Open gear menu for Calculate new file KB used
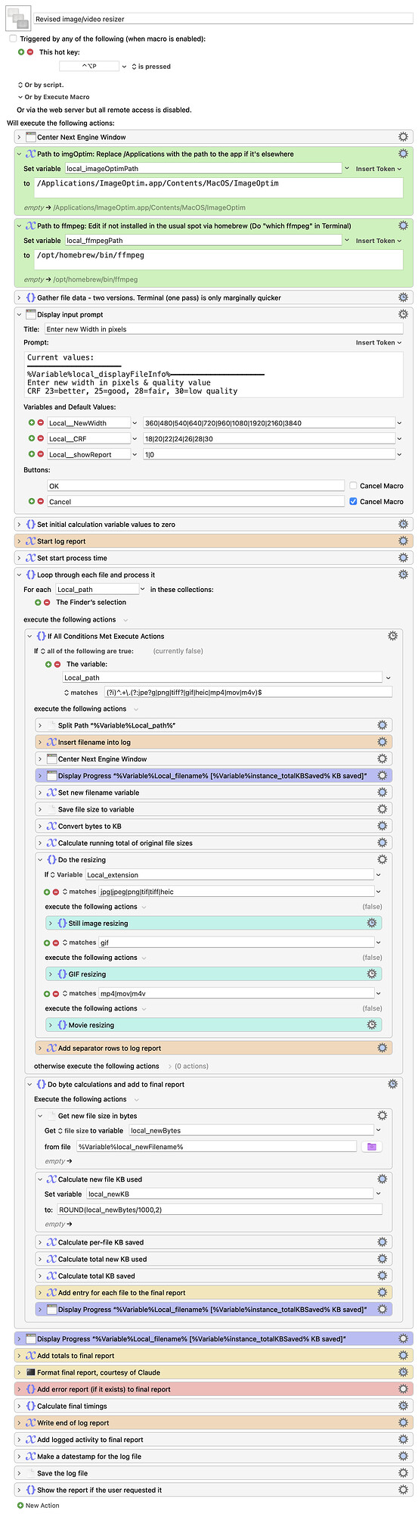This screenshot has width=418, height=1514. tap(382, 1179)
